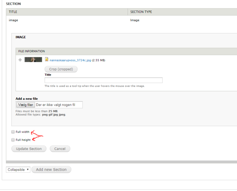Screen dimensions: 237x191
Task: Click 'Der er ikke valgt nogen fil' text
Action: [55, 105]
